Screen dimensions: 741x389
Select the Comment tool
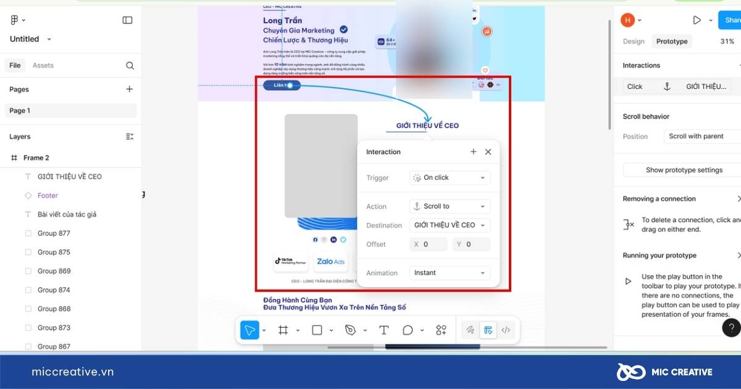(408, 330)
